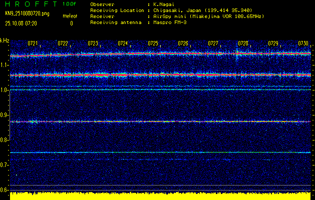Click the 0721 time marker
Viewport: 315px width, 200px height.
pos(33,43)
